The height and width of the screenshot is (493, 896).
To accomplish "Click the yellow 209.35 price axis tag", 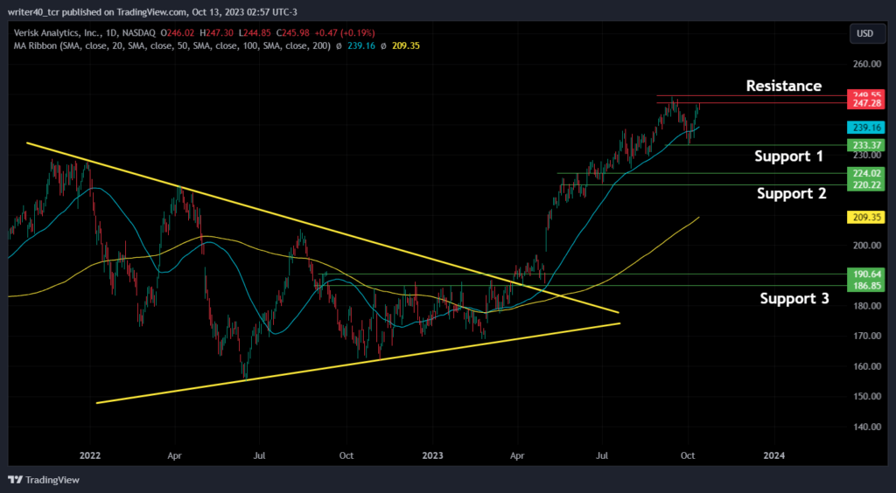I will coord(864,218).
